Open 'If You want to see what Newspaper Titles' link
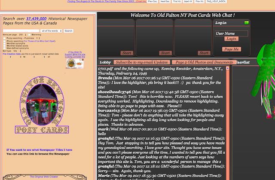The image size is (275, 180). (x=39, y=150)
